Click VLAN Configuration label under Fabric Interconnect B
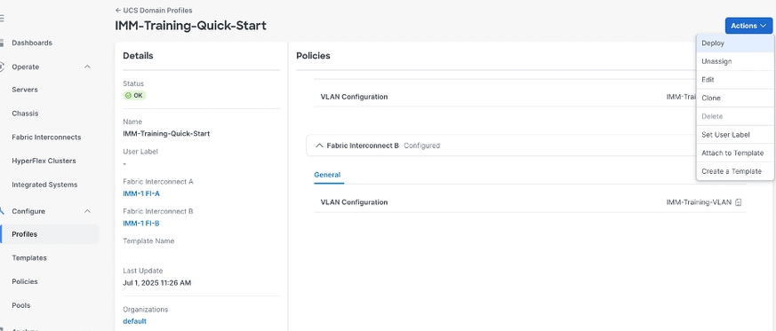The height and width of the screenshot is (331, 776). (x=355, y=202)
